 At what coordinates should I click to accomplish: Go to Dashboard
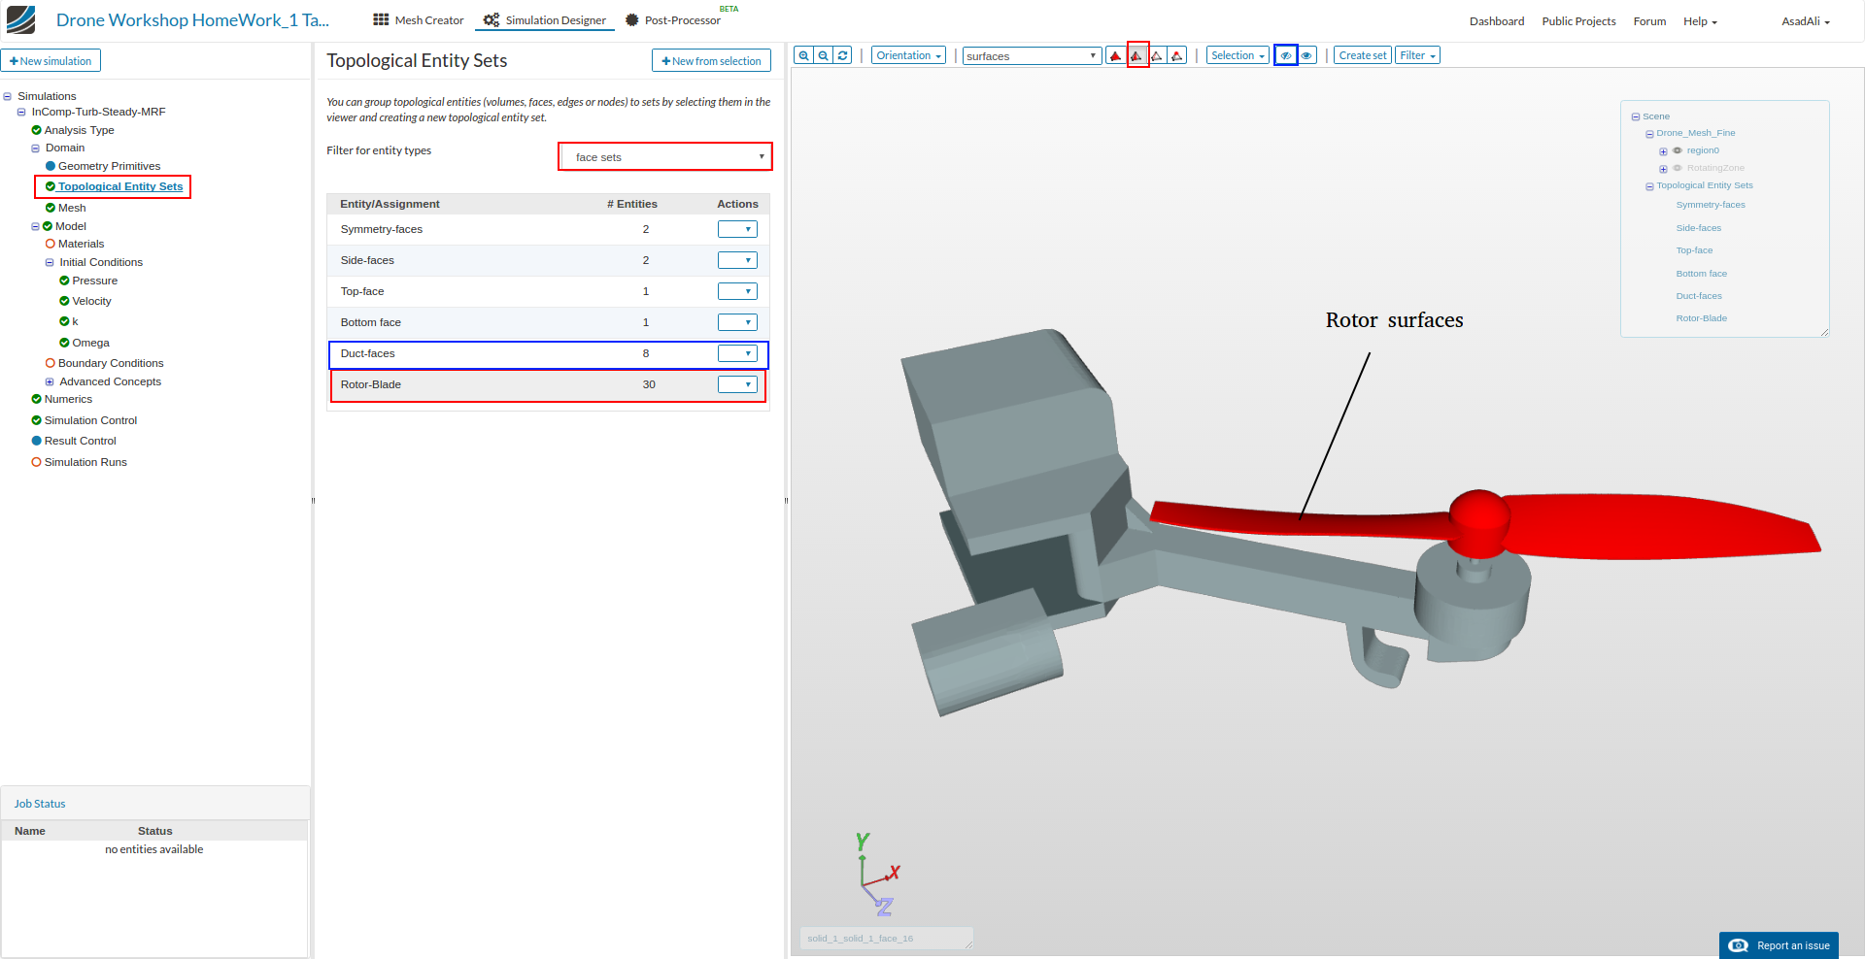tap(1496, 21)
